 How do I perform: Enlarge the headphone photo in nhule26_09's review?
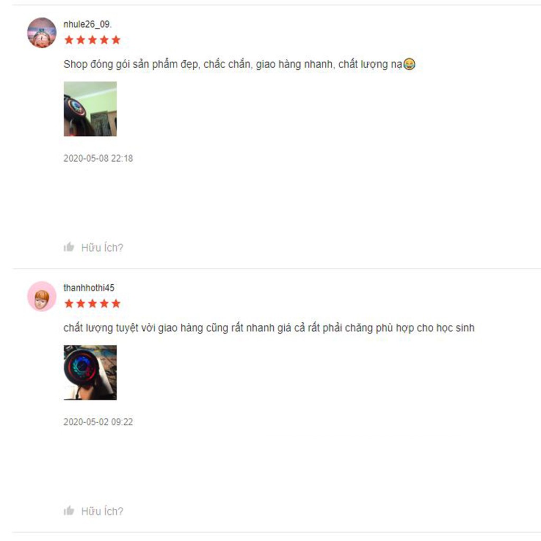90,109
